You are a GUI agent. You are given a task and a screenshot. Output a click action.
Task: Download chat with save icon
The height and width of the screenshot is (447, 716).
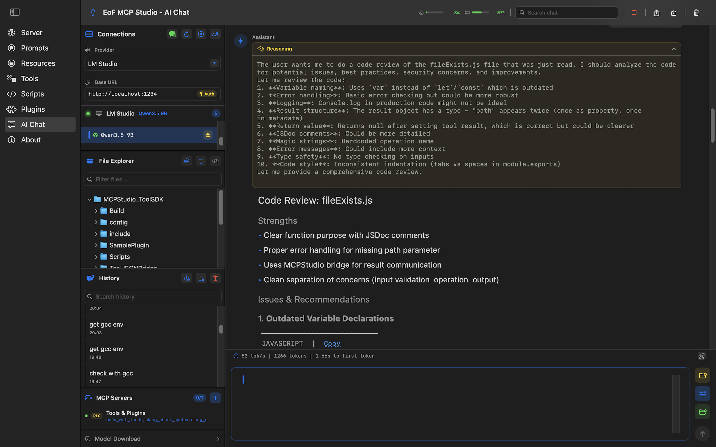pos(674,13)
